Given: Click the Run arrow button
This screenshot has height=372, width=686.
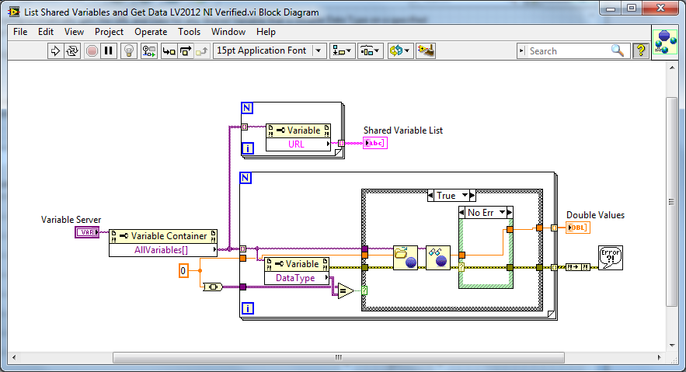Looking at the screenshot, I should [55, 50].
